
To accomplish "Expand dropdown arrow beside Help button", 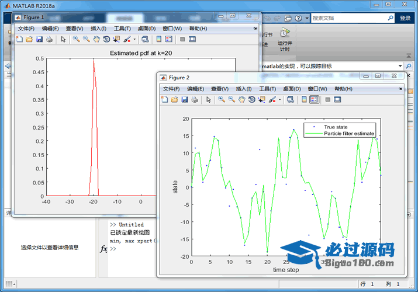I will click(307, 18).
